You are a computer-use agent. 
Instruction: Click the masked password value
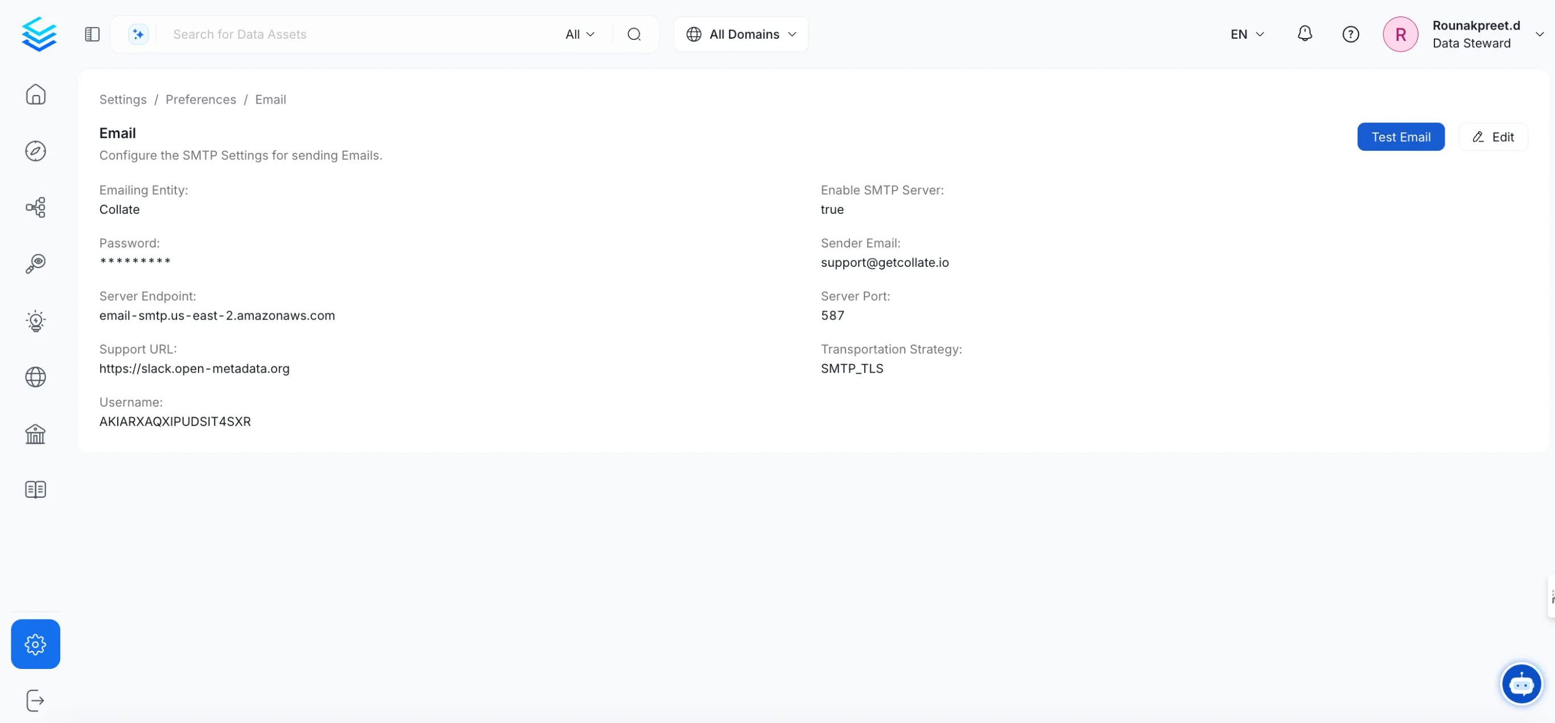[x=135, y=261]
